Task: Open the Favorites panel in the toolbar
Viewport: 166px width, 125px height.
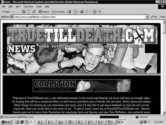Action: (x=58, y=12)
